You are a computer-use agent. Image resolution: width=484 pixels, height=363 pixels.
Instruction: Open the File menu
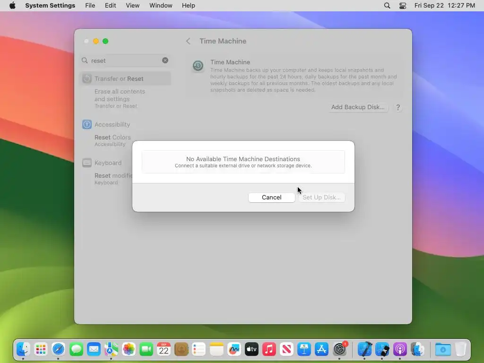pos(90,6)
